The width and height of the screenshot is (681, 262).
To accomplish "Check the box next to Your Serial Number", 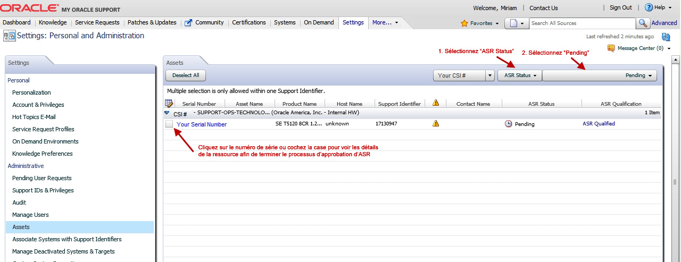I will tap(169, 124).
